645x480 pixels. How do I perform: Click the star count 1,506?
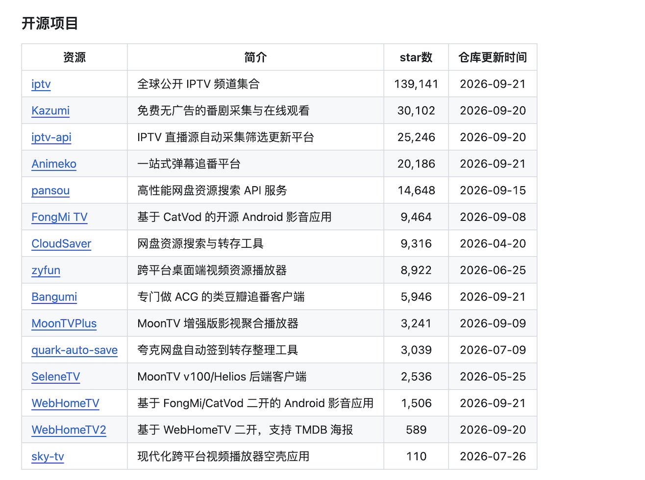pyautogui.click(x=416, y=404)
